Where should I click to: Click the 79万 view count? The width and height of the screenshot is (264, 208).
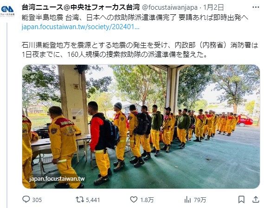[x=200, y=200]
